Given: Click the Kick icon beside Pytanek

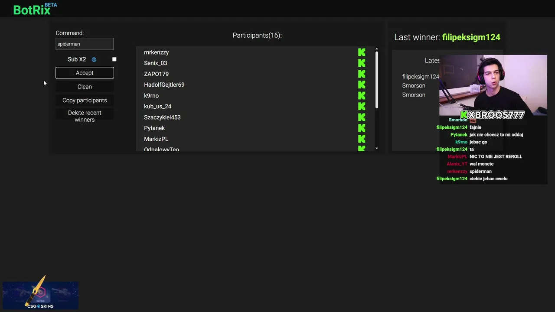Looking at the screenshot, I should [362, 128].
